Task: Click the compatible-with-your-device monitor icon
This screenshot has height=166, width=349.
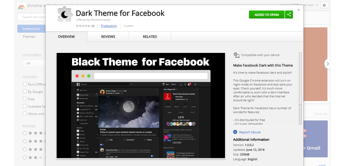Action: [237, 55]
